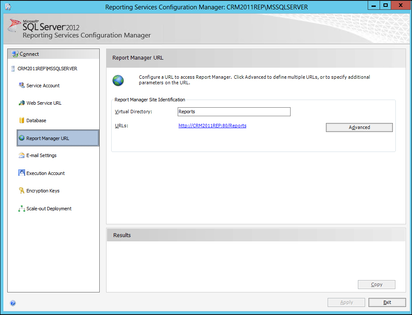Click inside the Virtual Directory text field
Image resolution: width=412 pixels, height=315 pixels.
point(234,112)
